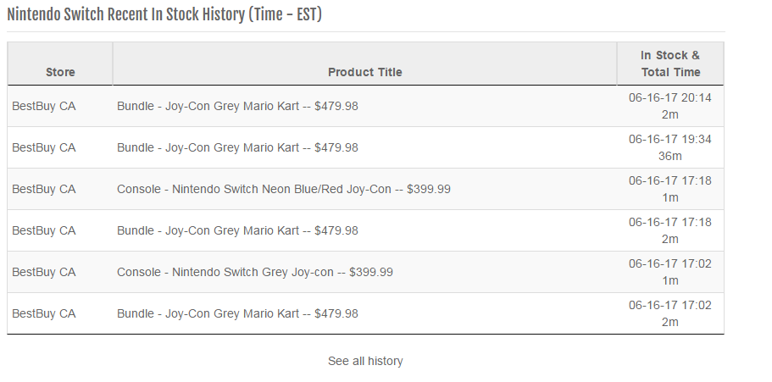Select the 17:02 1m timestamp cell
Screen dimensions: 772x382
(x=670, y=272)
